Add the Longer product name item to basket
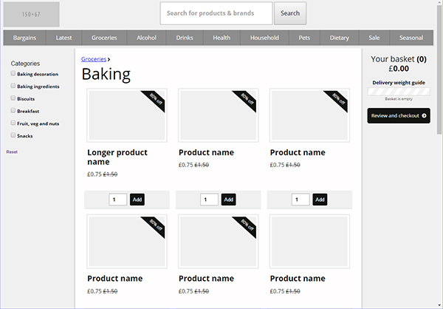The image size is (443, 309). pos(137,200)
